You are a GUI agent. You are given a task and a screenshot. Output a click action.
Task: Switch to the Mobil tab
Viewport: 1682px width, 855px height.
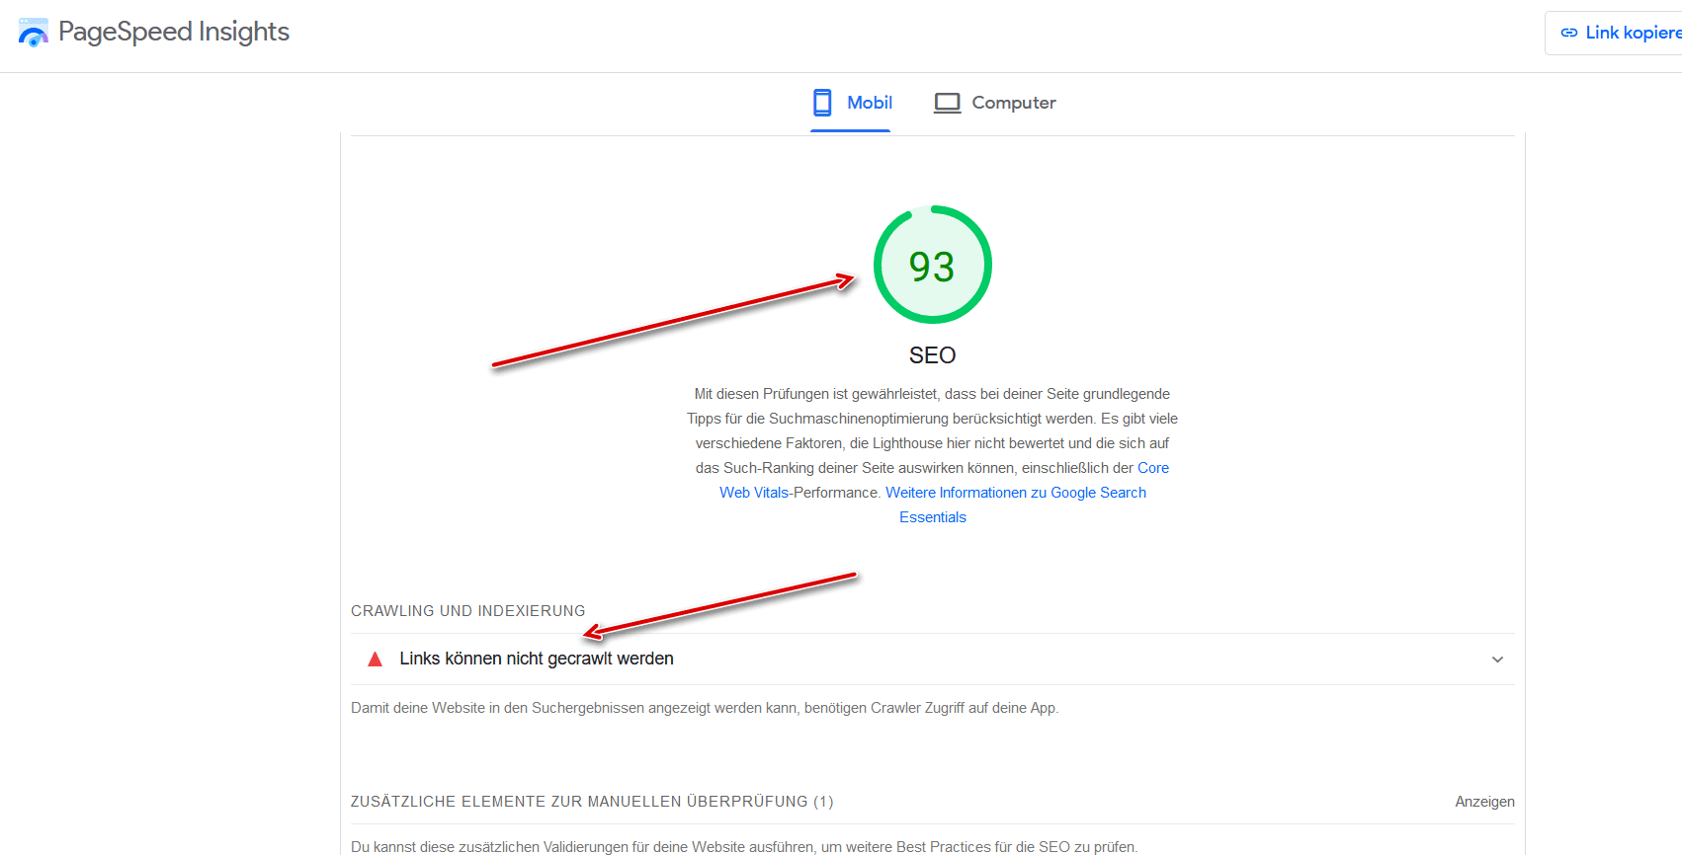coord(851,103)
